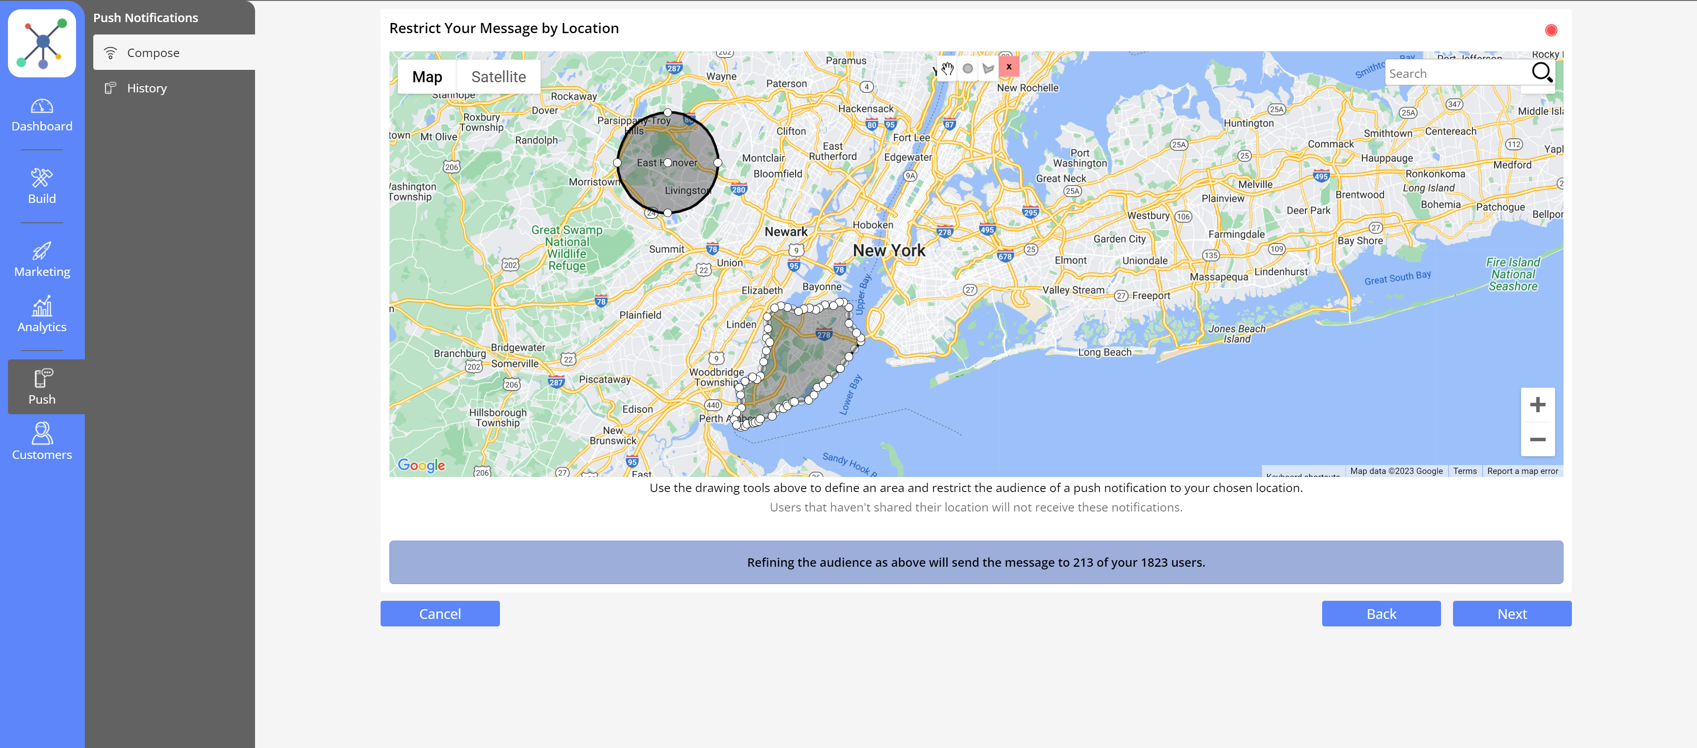Click the Cancel button
The image size is (1697, 748).
tap(440, 614)
